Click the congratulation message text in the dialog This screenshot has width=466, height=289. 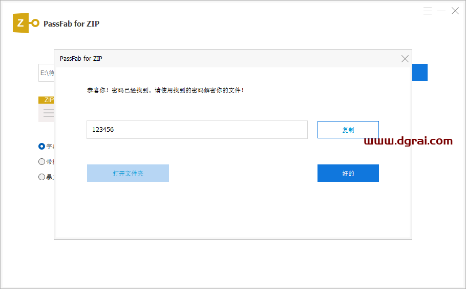click(x=165, y=90)
